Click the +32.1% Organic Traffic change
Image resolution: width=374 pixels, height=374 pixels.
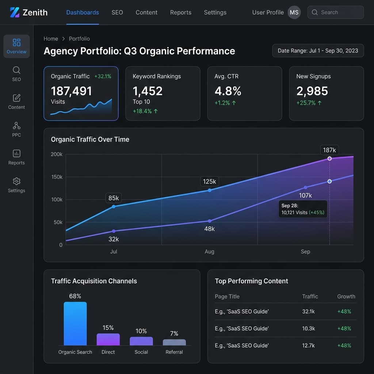click(x=103, y=76)
